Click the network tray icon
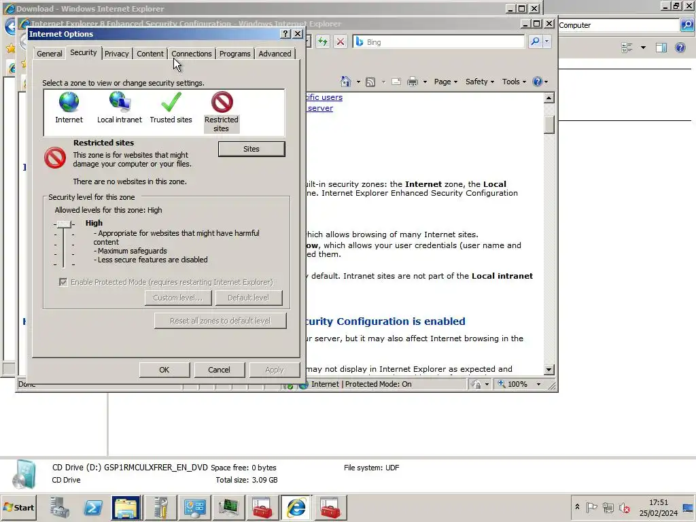Viewport: 696px width, 522px height. [608, 507]
